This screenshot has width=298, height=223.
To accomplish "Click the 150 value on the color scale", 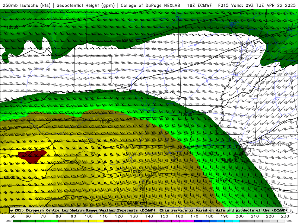I will pos(164,216).
